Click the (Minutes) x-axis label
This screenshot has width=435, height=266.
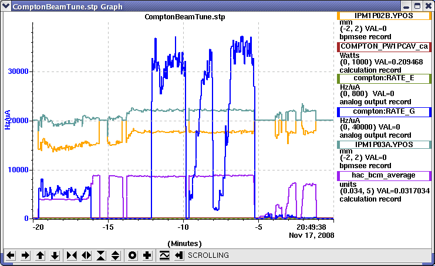click(184, 244)
